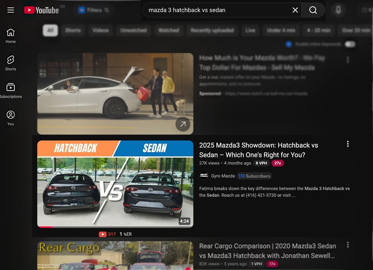This screenshot has width=373, height=270.
Task: Clear the search box with the X
Action: click(295, 10)
